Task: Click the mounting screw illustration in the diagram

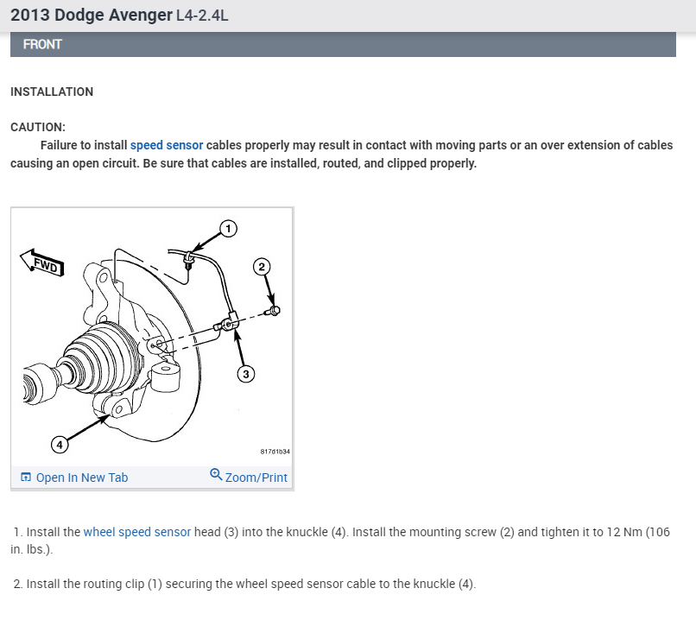Action: pyautogui.click(x=273, y=311)
